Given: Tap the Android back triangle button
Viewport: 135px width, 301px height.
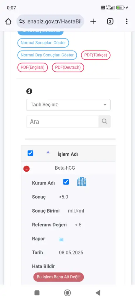Looking at the screenshot, I should [x=98, y=293].
